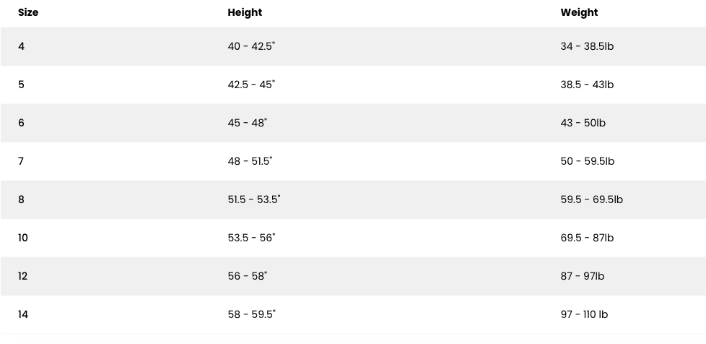
Task: Click the 69.5 - 87lb weight cell
Action: click(587, 238)
